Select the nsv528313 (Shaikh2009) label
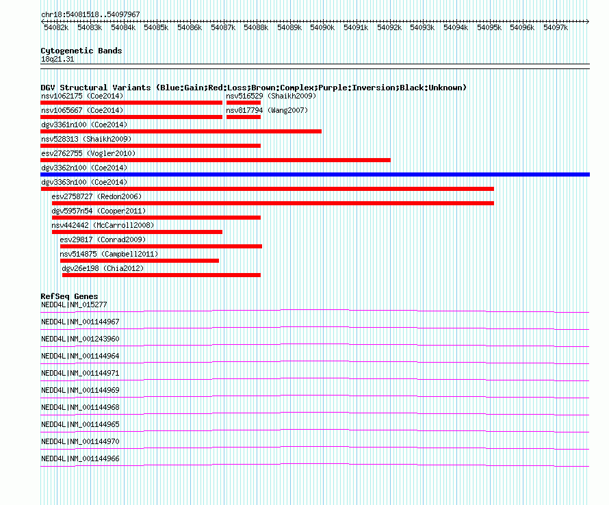The image size is (609, 505). coord(86,139)
